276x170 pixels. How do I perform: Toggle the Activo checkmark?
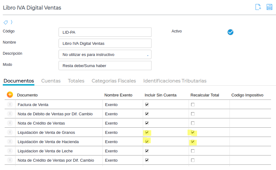point(230,32)
